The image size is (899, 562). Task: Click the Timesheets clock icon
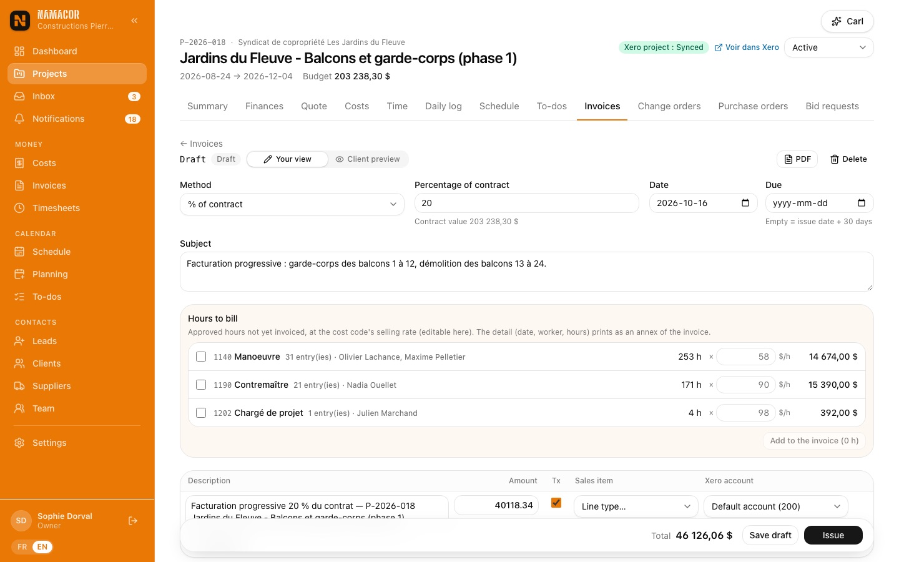click(x=19, y=208)
